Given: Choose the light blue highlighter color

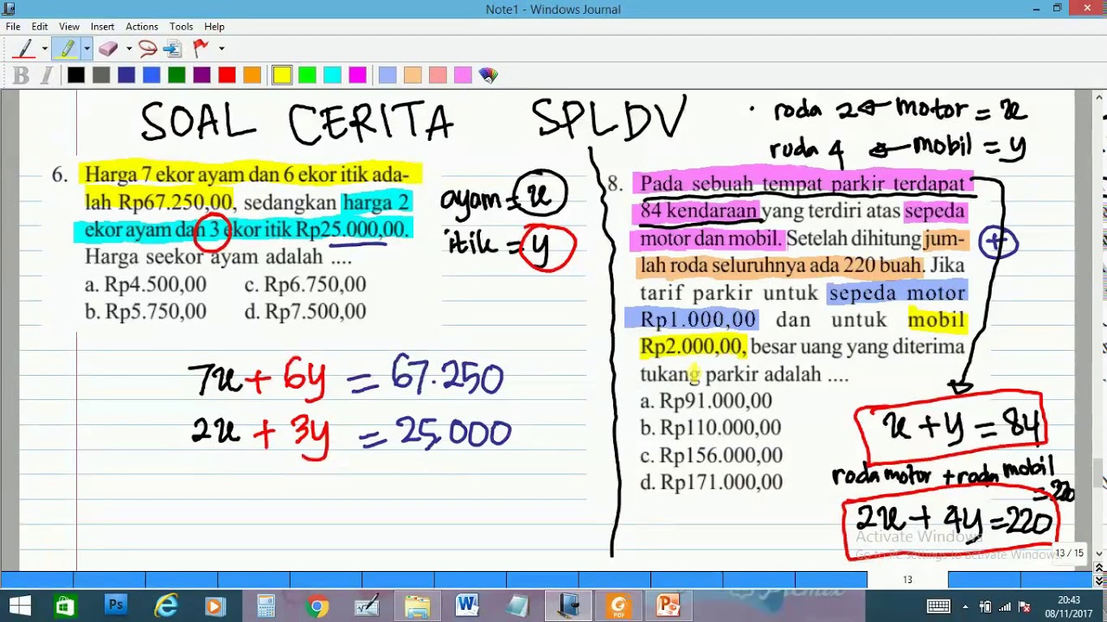Looking at the screenshot, I should (x=387, y=76).
